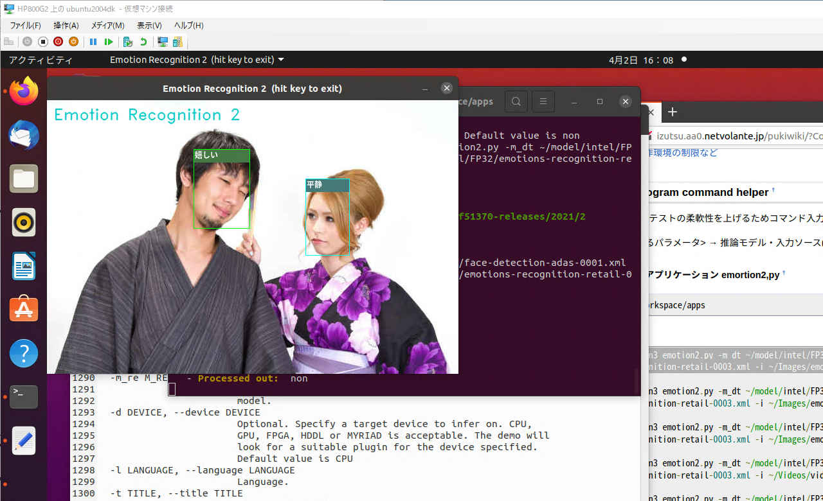Click the orange Save state icon
The image size is (823, 501).
(x=73, y=42)
